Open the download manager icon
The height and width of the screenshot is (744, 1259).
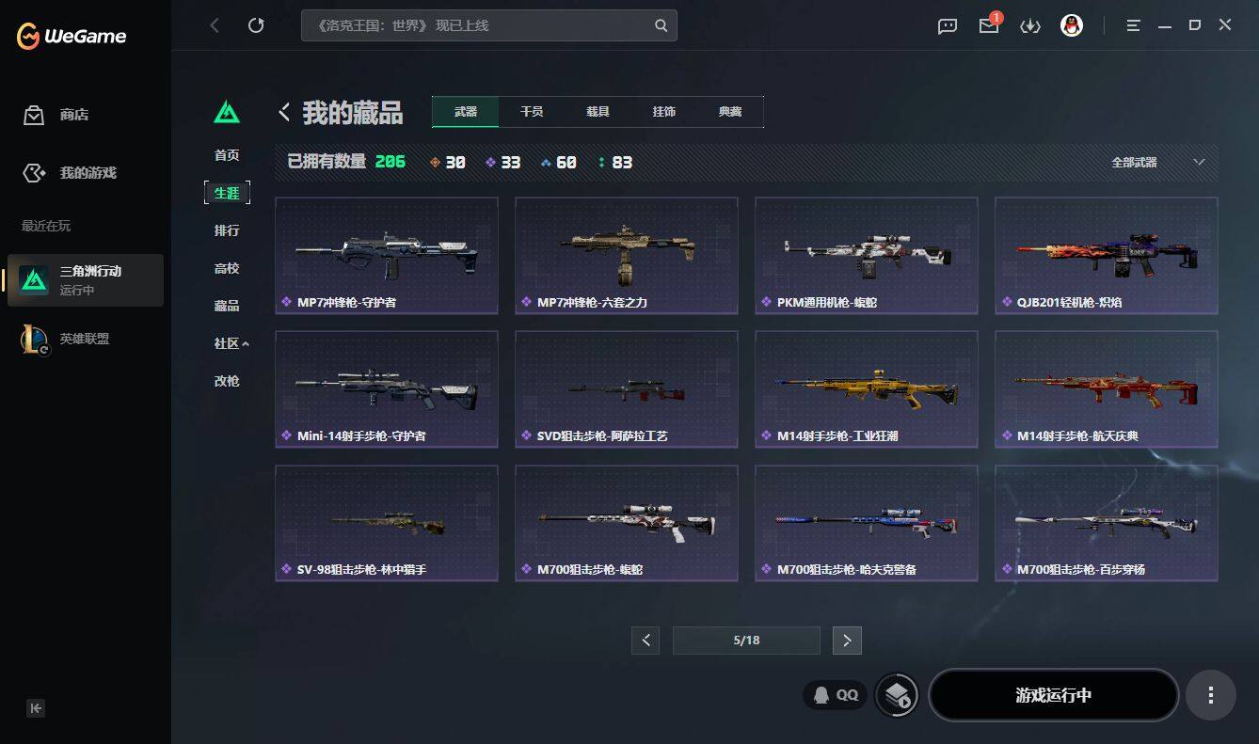tap(1030, 26)
